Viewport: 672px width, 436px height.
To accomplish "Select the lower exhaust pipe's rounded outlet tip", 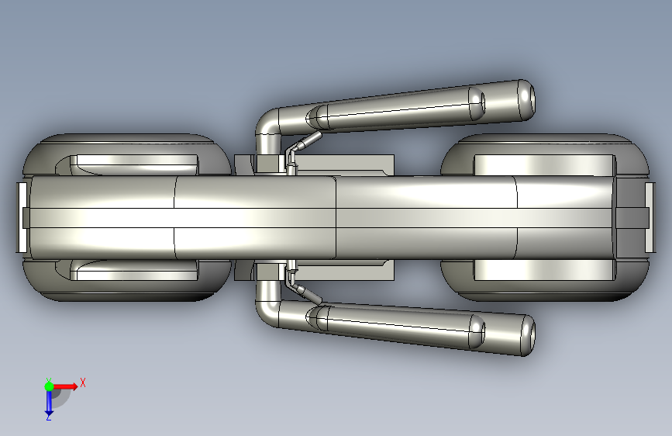I will pos(526,334).
